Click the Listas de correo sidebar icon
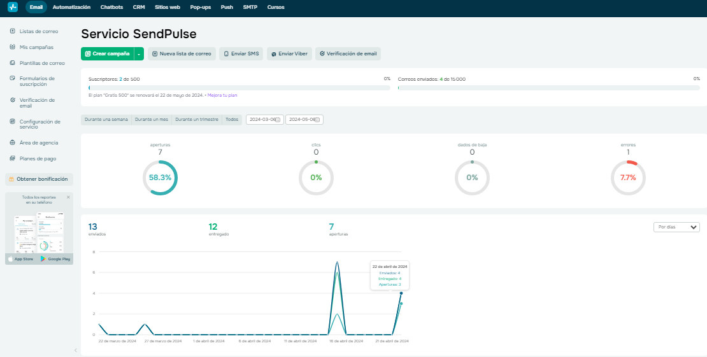Screen dimensions: 707x357 [13, 31]
